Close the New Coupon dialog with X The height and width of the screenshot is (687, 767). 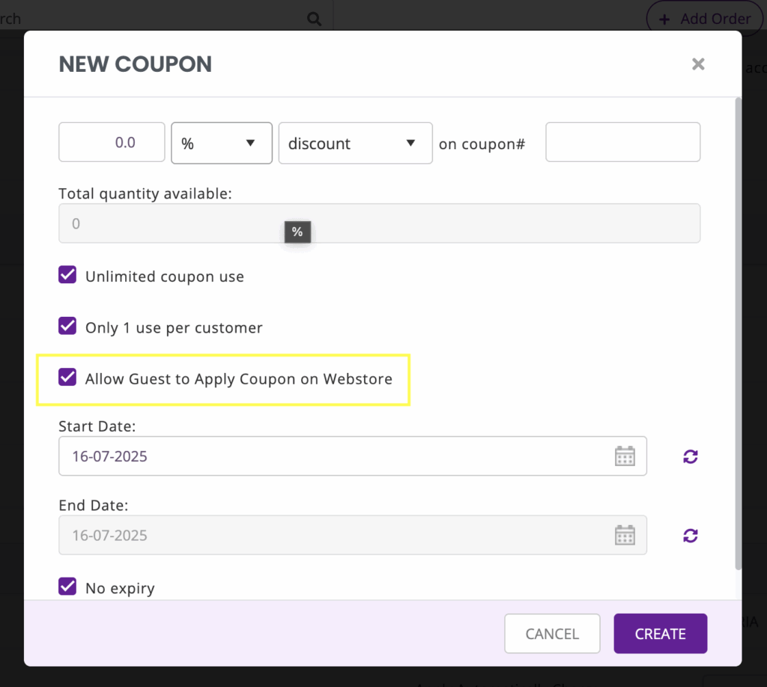[698, 64]
